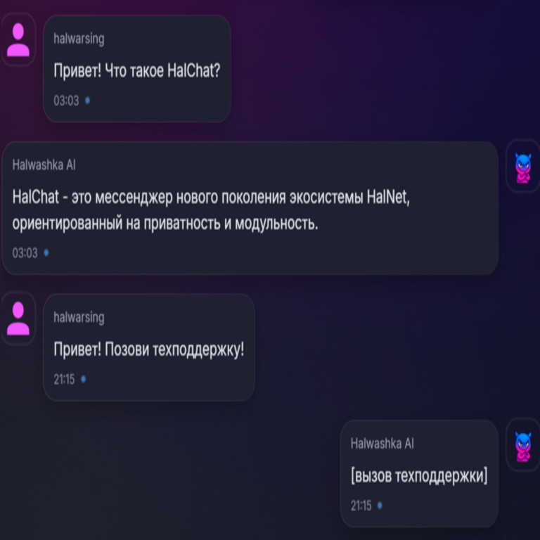Click the '[вызов техподдержки]' message text
Image resolution: width=540 pixels, height=540 pixels.
point(419,476)
